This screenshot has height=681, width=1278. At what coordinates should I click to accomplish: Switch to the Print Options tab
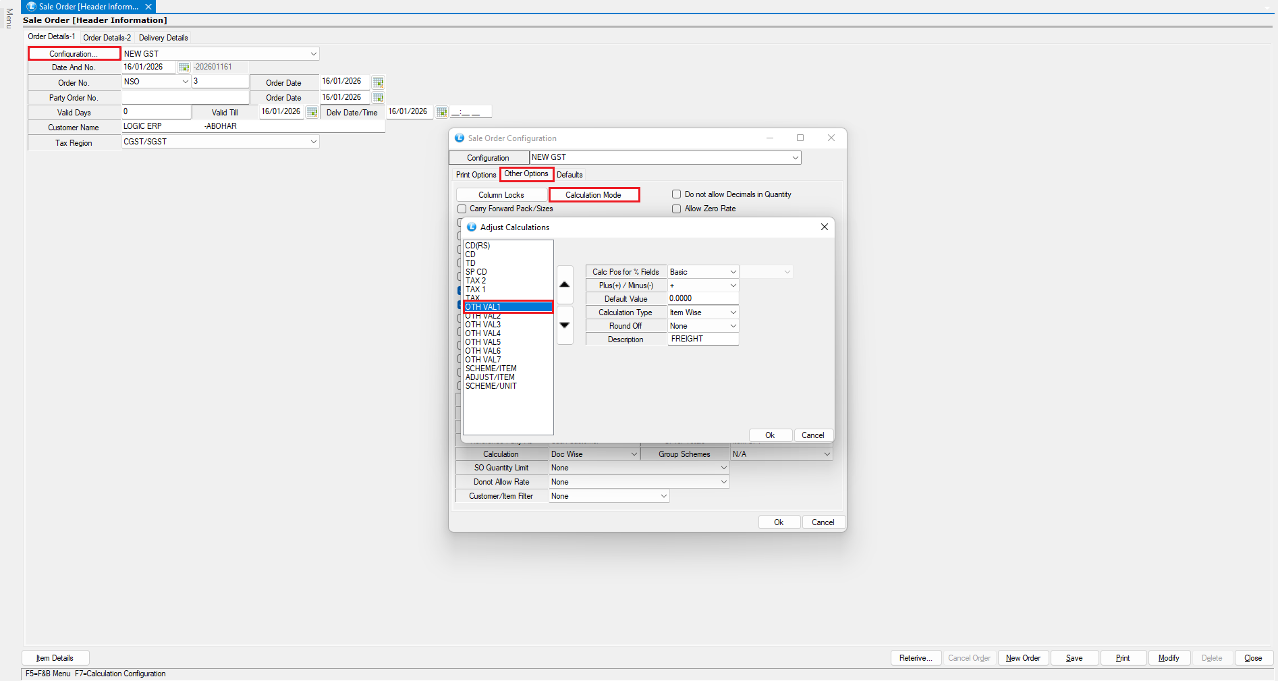pyautogui.click(x=476, y=175)
